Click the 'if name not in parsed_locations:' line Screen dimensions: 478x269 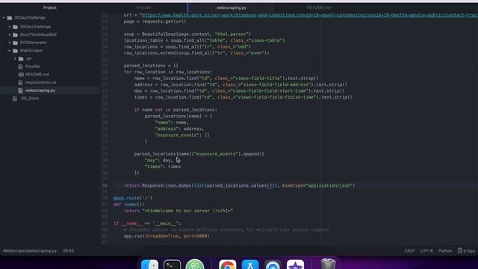pyautogui.click(x=176, y=110)
